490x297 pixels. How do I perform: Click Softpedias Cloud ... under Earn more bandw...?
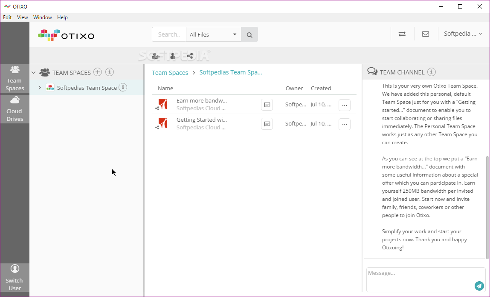coord(201,109)
